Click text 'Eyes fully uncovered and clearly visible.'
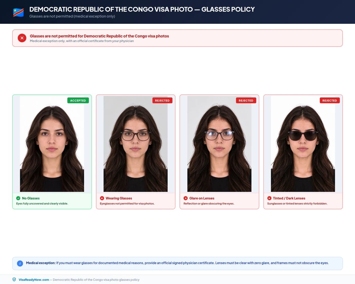Viewport: 355px width, 284px height. tap(42, 204)
